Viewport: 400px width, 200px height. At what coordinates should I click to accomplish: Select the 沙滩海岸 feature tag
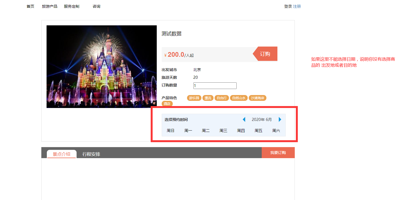click(258, 98)
